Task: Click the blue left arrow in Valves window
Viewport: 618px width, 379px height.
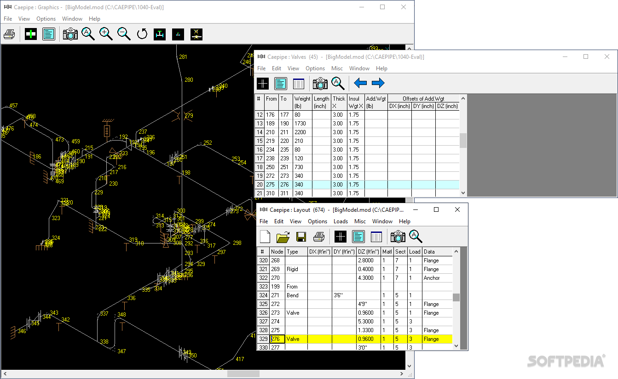Action: tap(360, 83)
